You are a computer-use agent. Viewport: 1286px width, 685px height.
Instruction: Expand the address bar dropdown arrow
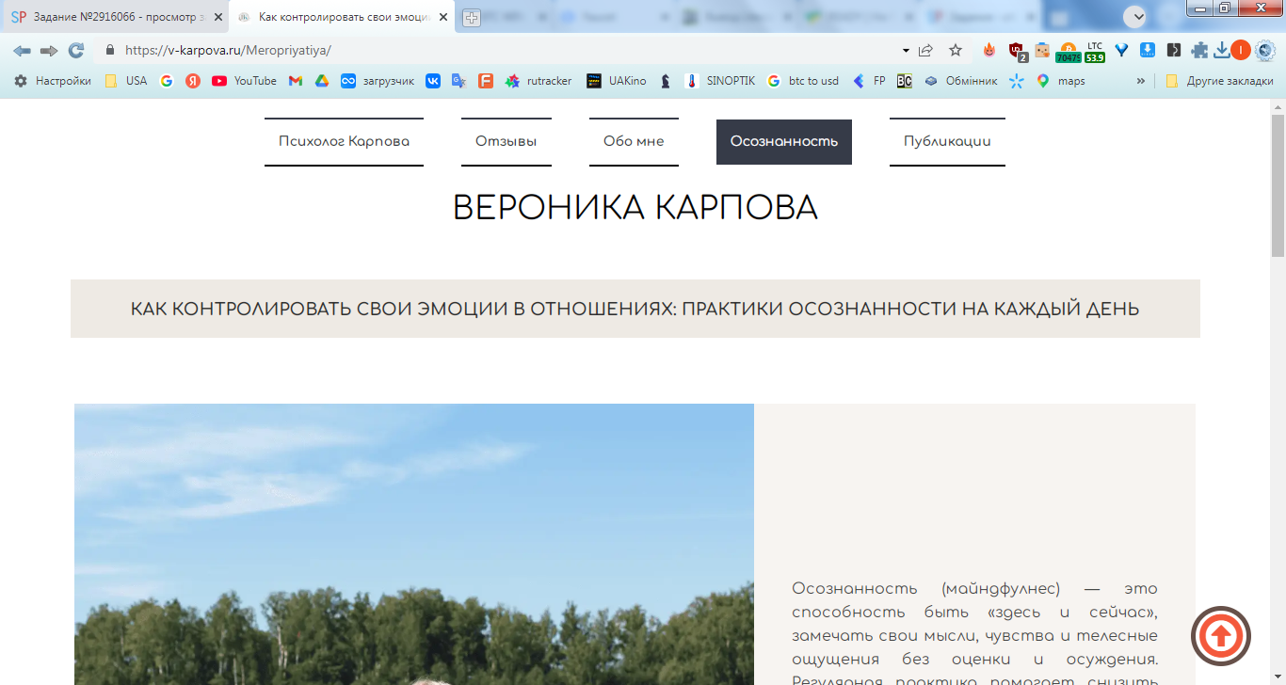[906, 51]
